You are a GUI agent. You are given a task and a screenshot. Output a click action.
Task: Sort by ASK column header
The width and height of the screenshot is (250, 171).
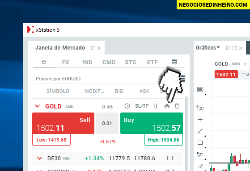144,91
